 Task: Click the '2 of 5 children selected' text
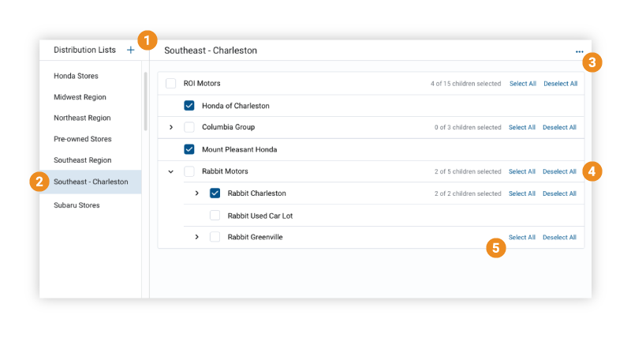click(x=468, y=171)
